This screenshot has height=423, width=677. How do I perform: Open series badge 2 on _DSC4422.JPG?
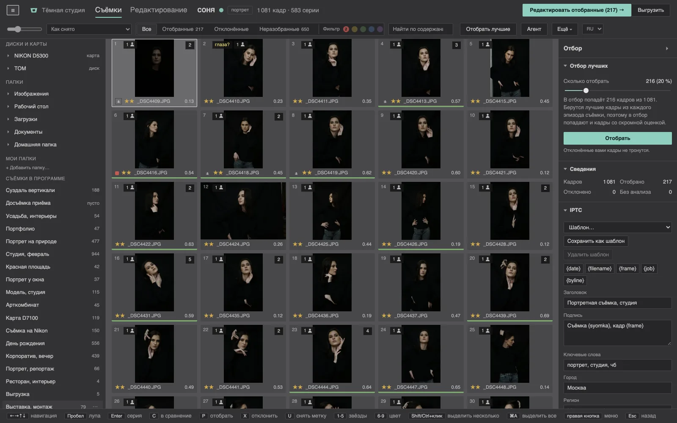[x=190, y=188]
